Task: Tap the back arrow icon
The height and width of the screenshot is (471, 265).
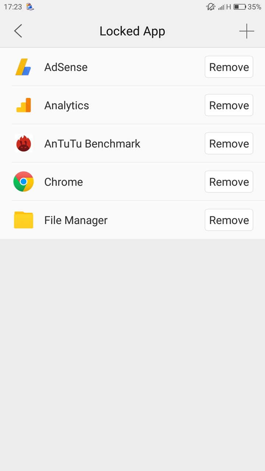Action: tap(18, 31)
